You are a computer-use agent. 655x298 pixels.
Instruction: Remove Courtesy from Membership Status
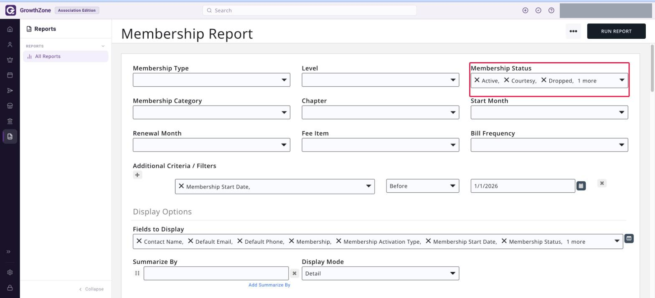click(x=506, y=80)
